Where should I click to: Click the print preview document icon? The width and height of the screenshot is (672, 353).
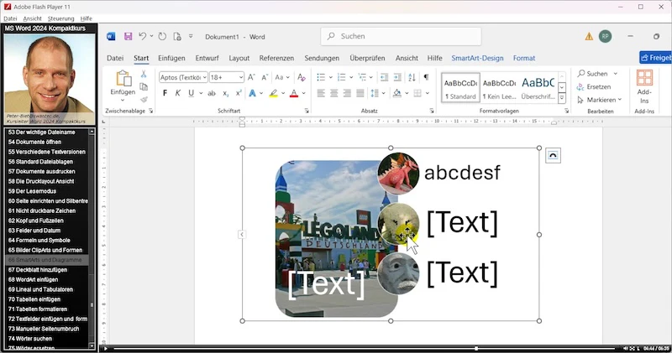click(177, 36)
